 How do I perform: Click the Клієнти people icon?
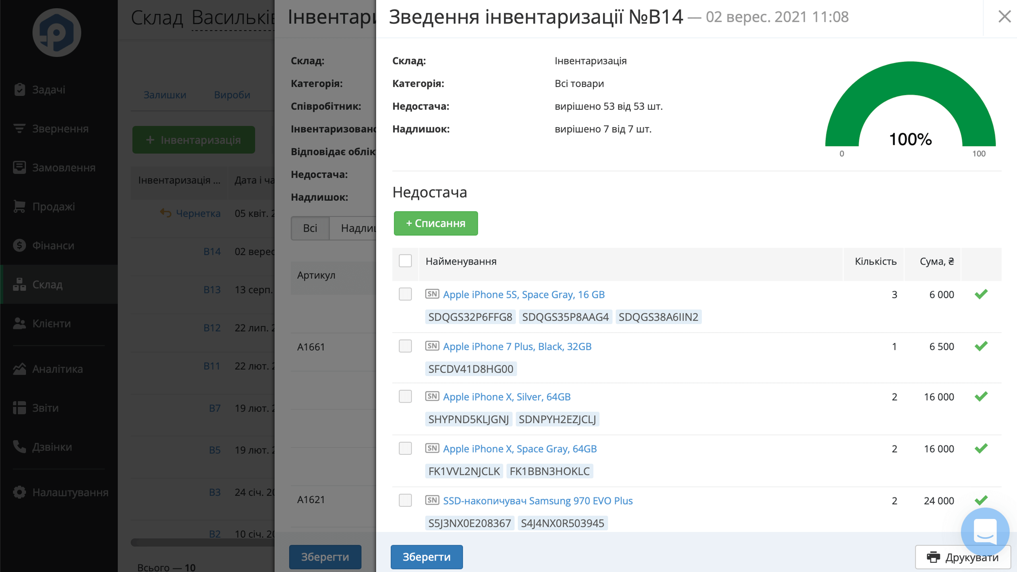click(x=19, y=323)
